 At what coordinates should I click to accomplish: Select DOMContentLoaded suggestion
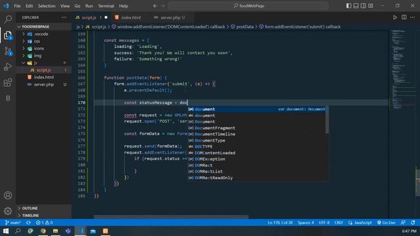tap(257, 153)
